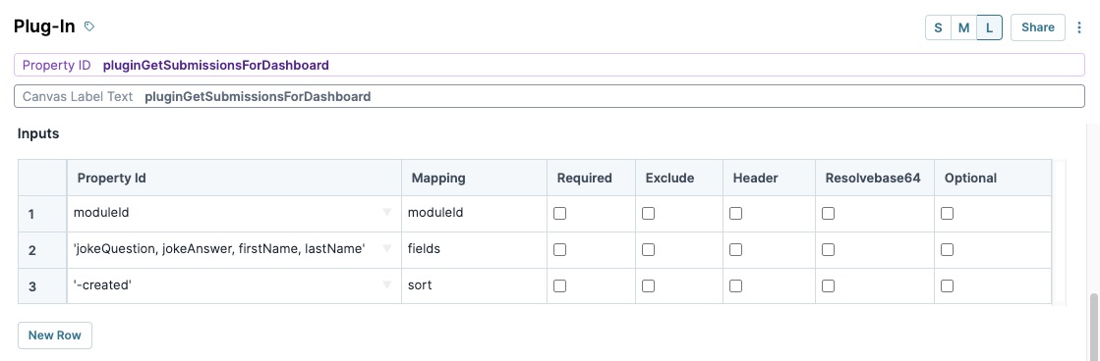Check Header for the fields row
Screen dimensions: 1100x361
pos(736,249)
